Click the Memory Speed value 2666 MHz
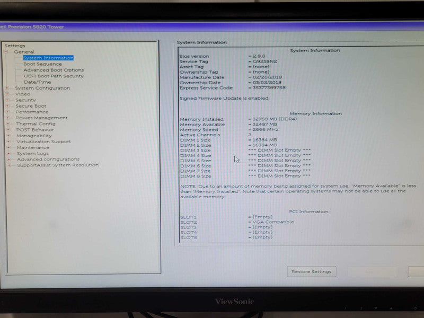Image resolution: width=424 pixels, height=318 pixels. (x=266, y=129)
